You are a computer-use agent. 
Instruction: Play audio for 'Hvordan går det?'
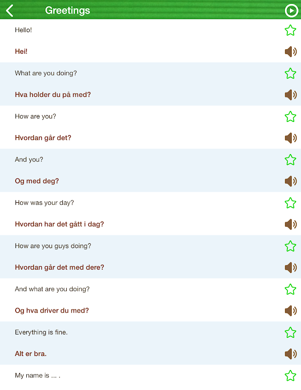tap(291, 138)
